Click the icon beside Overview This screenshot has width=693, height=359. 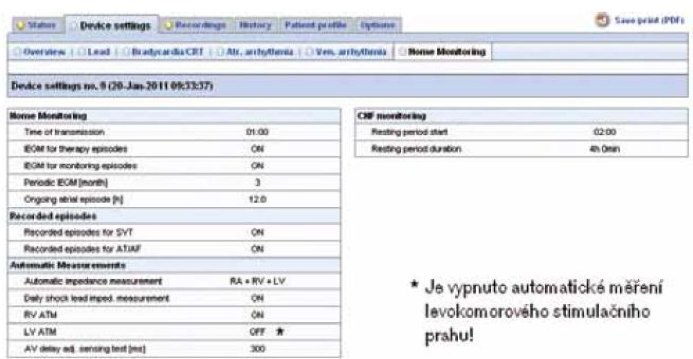tap(18, 52)
